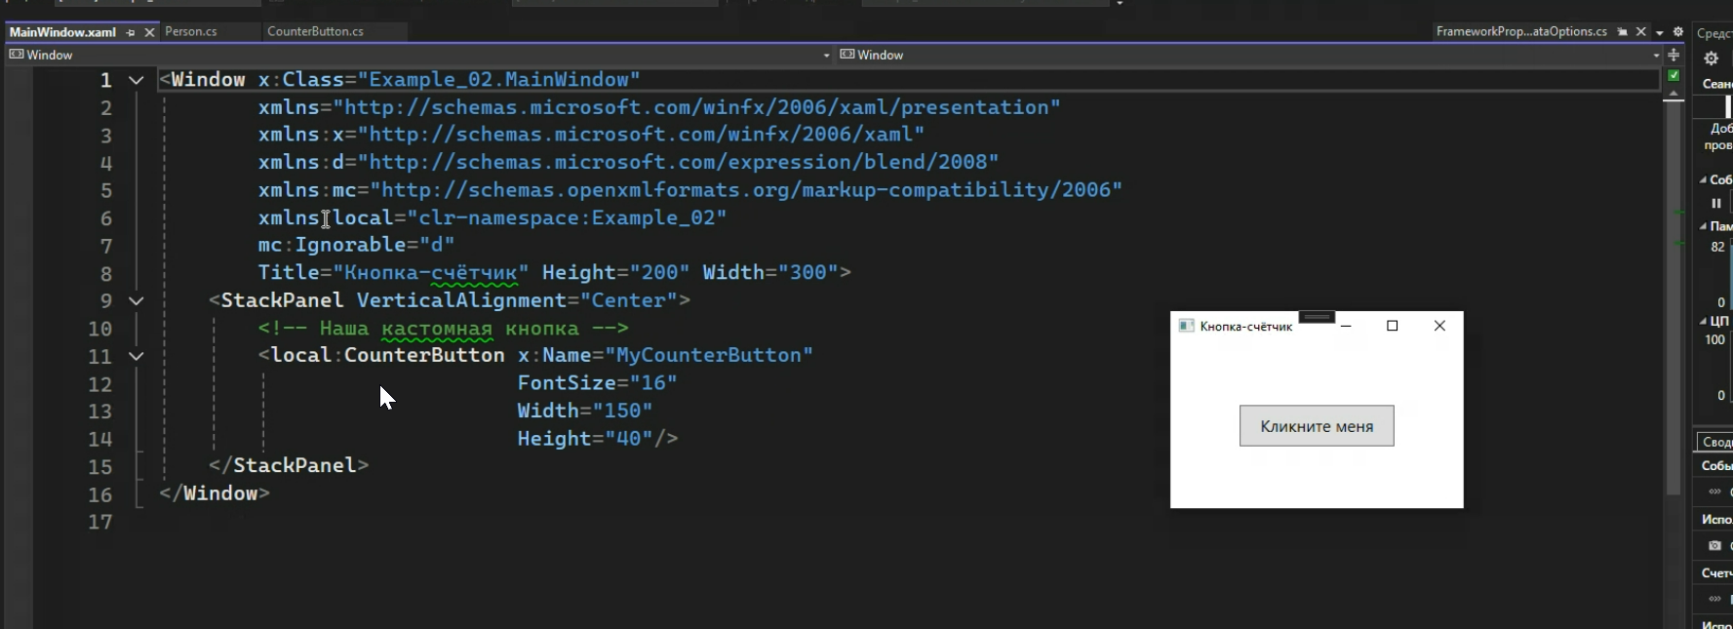Click the Title="Кнопка-счётчик" attribute
The image size is (1733, 629).
(x=393, y=273)
